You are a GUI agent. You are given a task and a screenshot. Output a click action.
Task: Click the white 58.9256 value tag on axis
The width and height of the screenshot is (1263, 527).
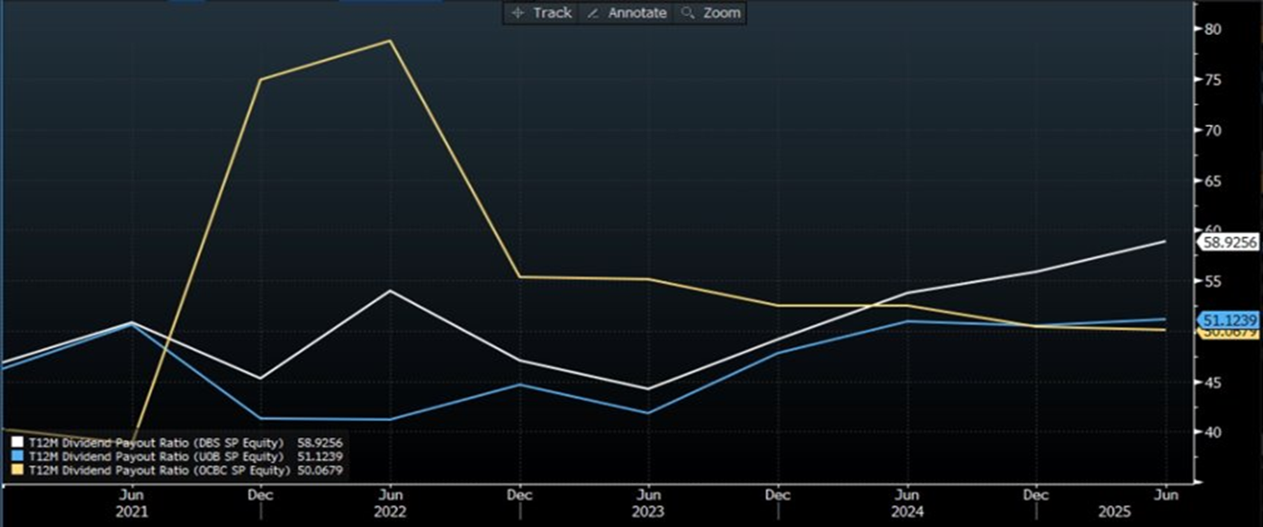pos(1228,242)
